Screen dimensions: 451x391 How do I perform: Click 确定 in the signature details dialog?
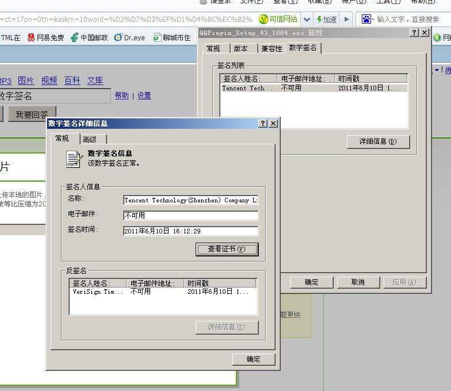[254, 359]
